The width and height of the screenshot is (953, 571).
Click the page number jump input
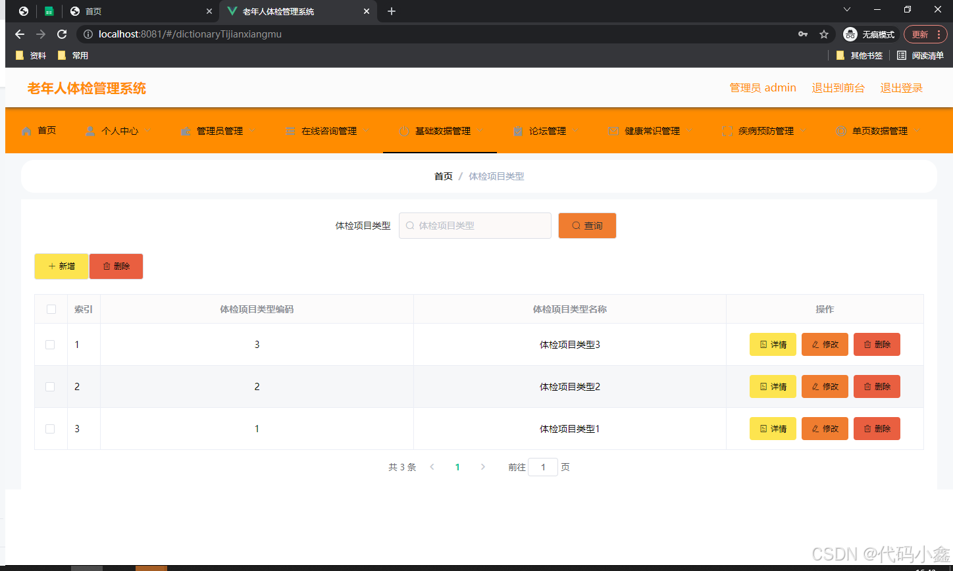[543, 467]
